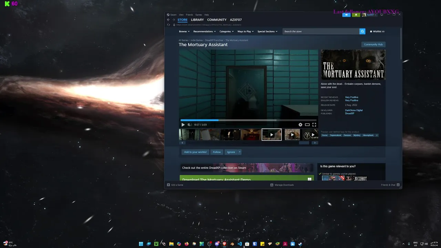Switch Steam to Big Picture mode

pos(381,15)
